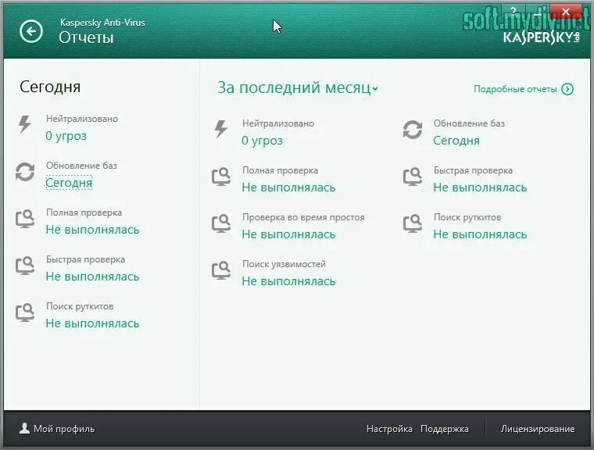
Task: Click Не выполнялась under left Быстрая проверка
Action: pyautogui.click(x=92, y=277)
